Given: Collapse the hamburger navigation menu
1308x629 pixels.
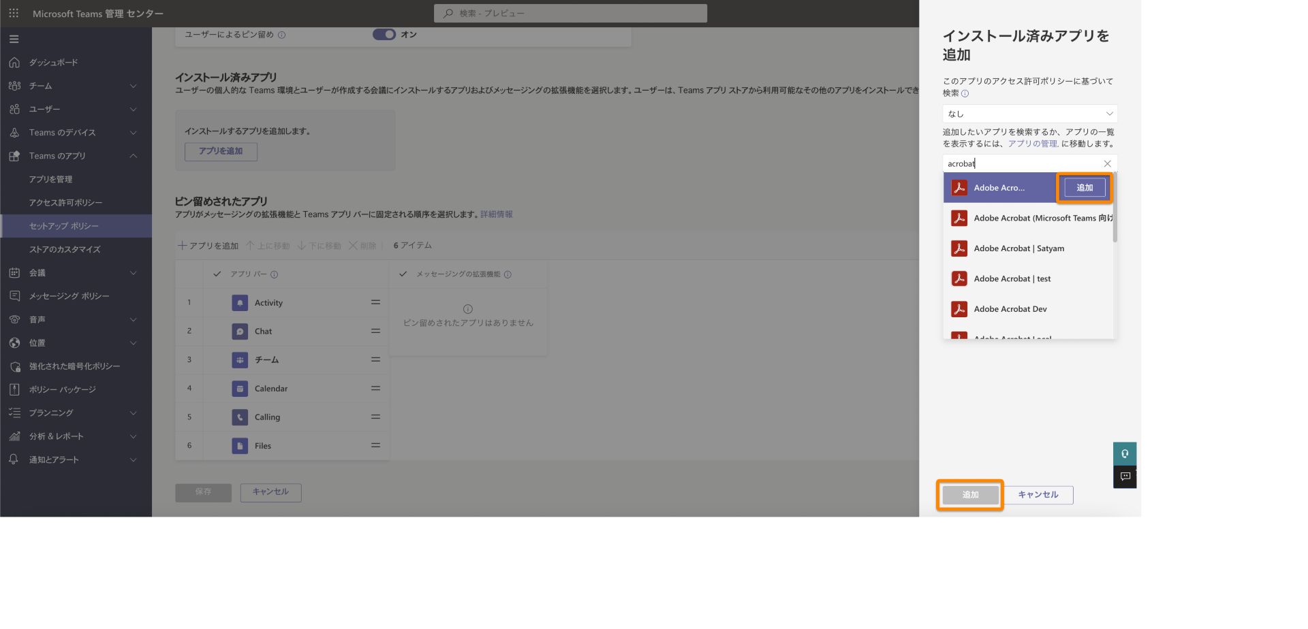Looking at the screenshot, I should 14,39.
